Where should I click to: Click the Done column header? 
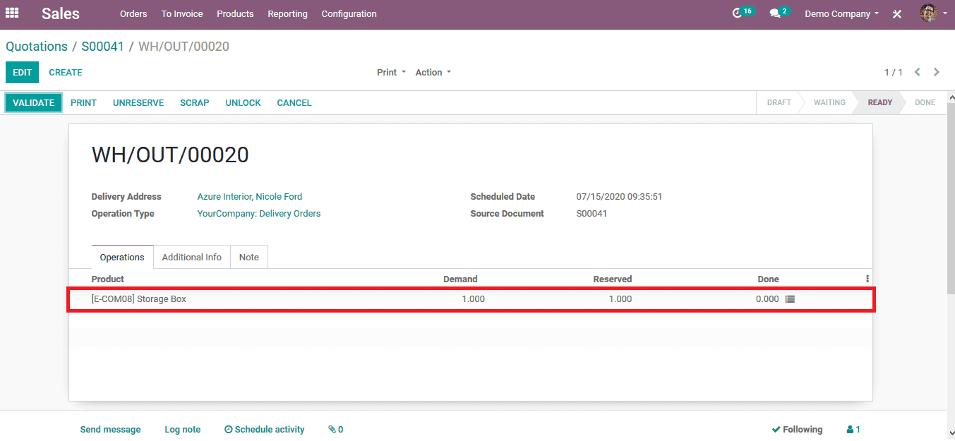coord(768,279)
